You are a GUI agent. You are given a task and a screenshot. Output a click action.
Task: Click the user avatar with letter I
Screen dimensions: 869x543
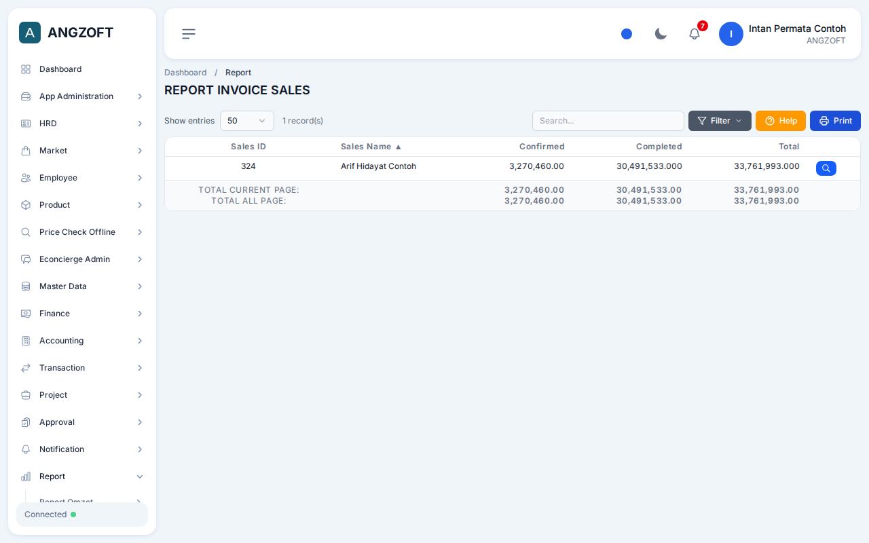[731, 34]
